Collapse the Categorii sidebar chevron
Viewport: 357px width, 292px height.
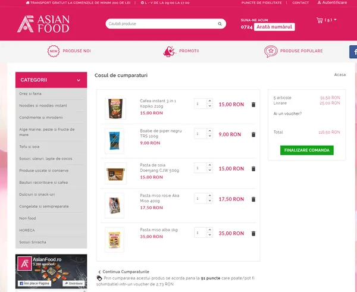click(79, 80)
